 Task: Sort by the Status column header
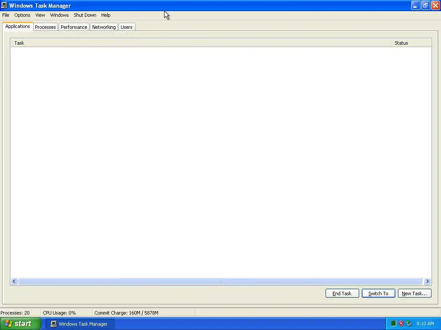coord(410,43)
